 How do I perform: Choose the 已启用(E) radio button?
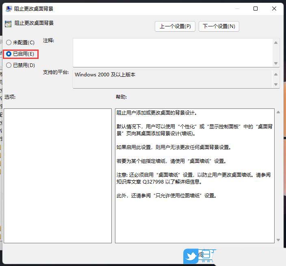[x=9, y=54]
